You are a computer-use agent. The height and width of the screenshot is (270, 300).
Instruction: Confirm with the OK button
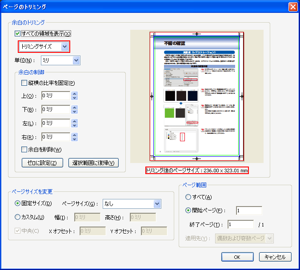tap(237, 257)
